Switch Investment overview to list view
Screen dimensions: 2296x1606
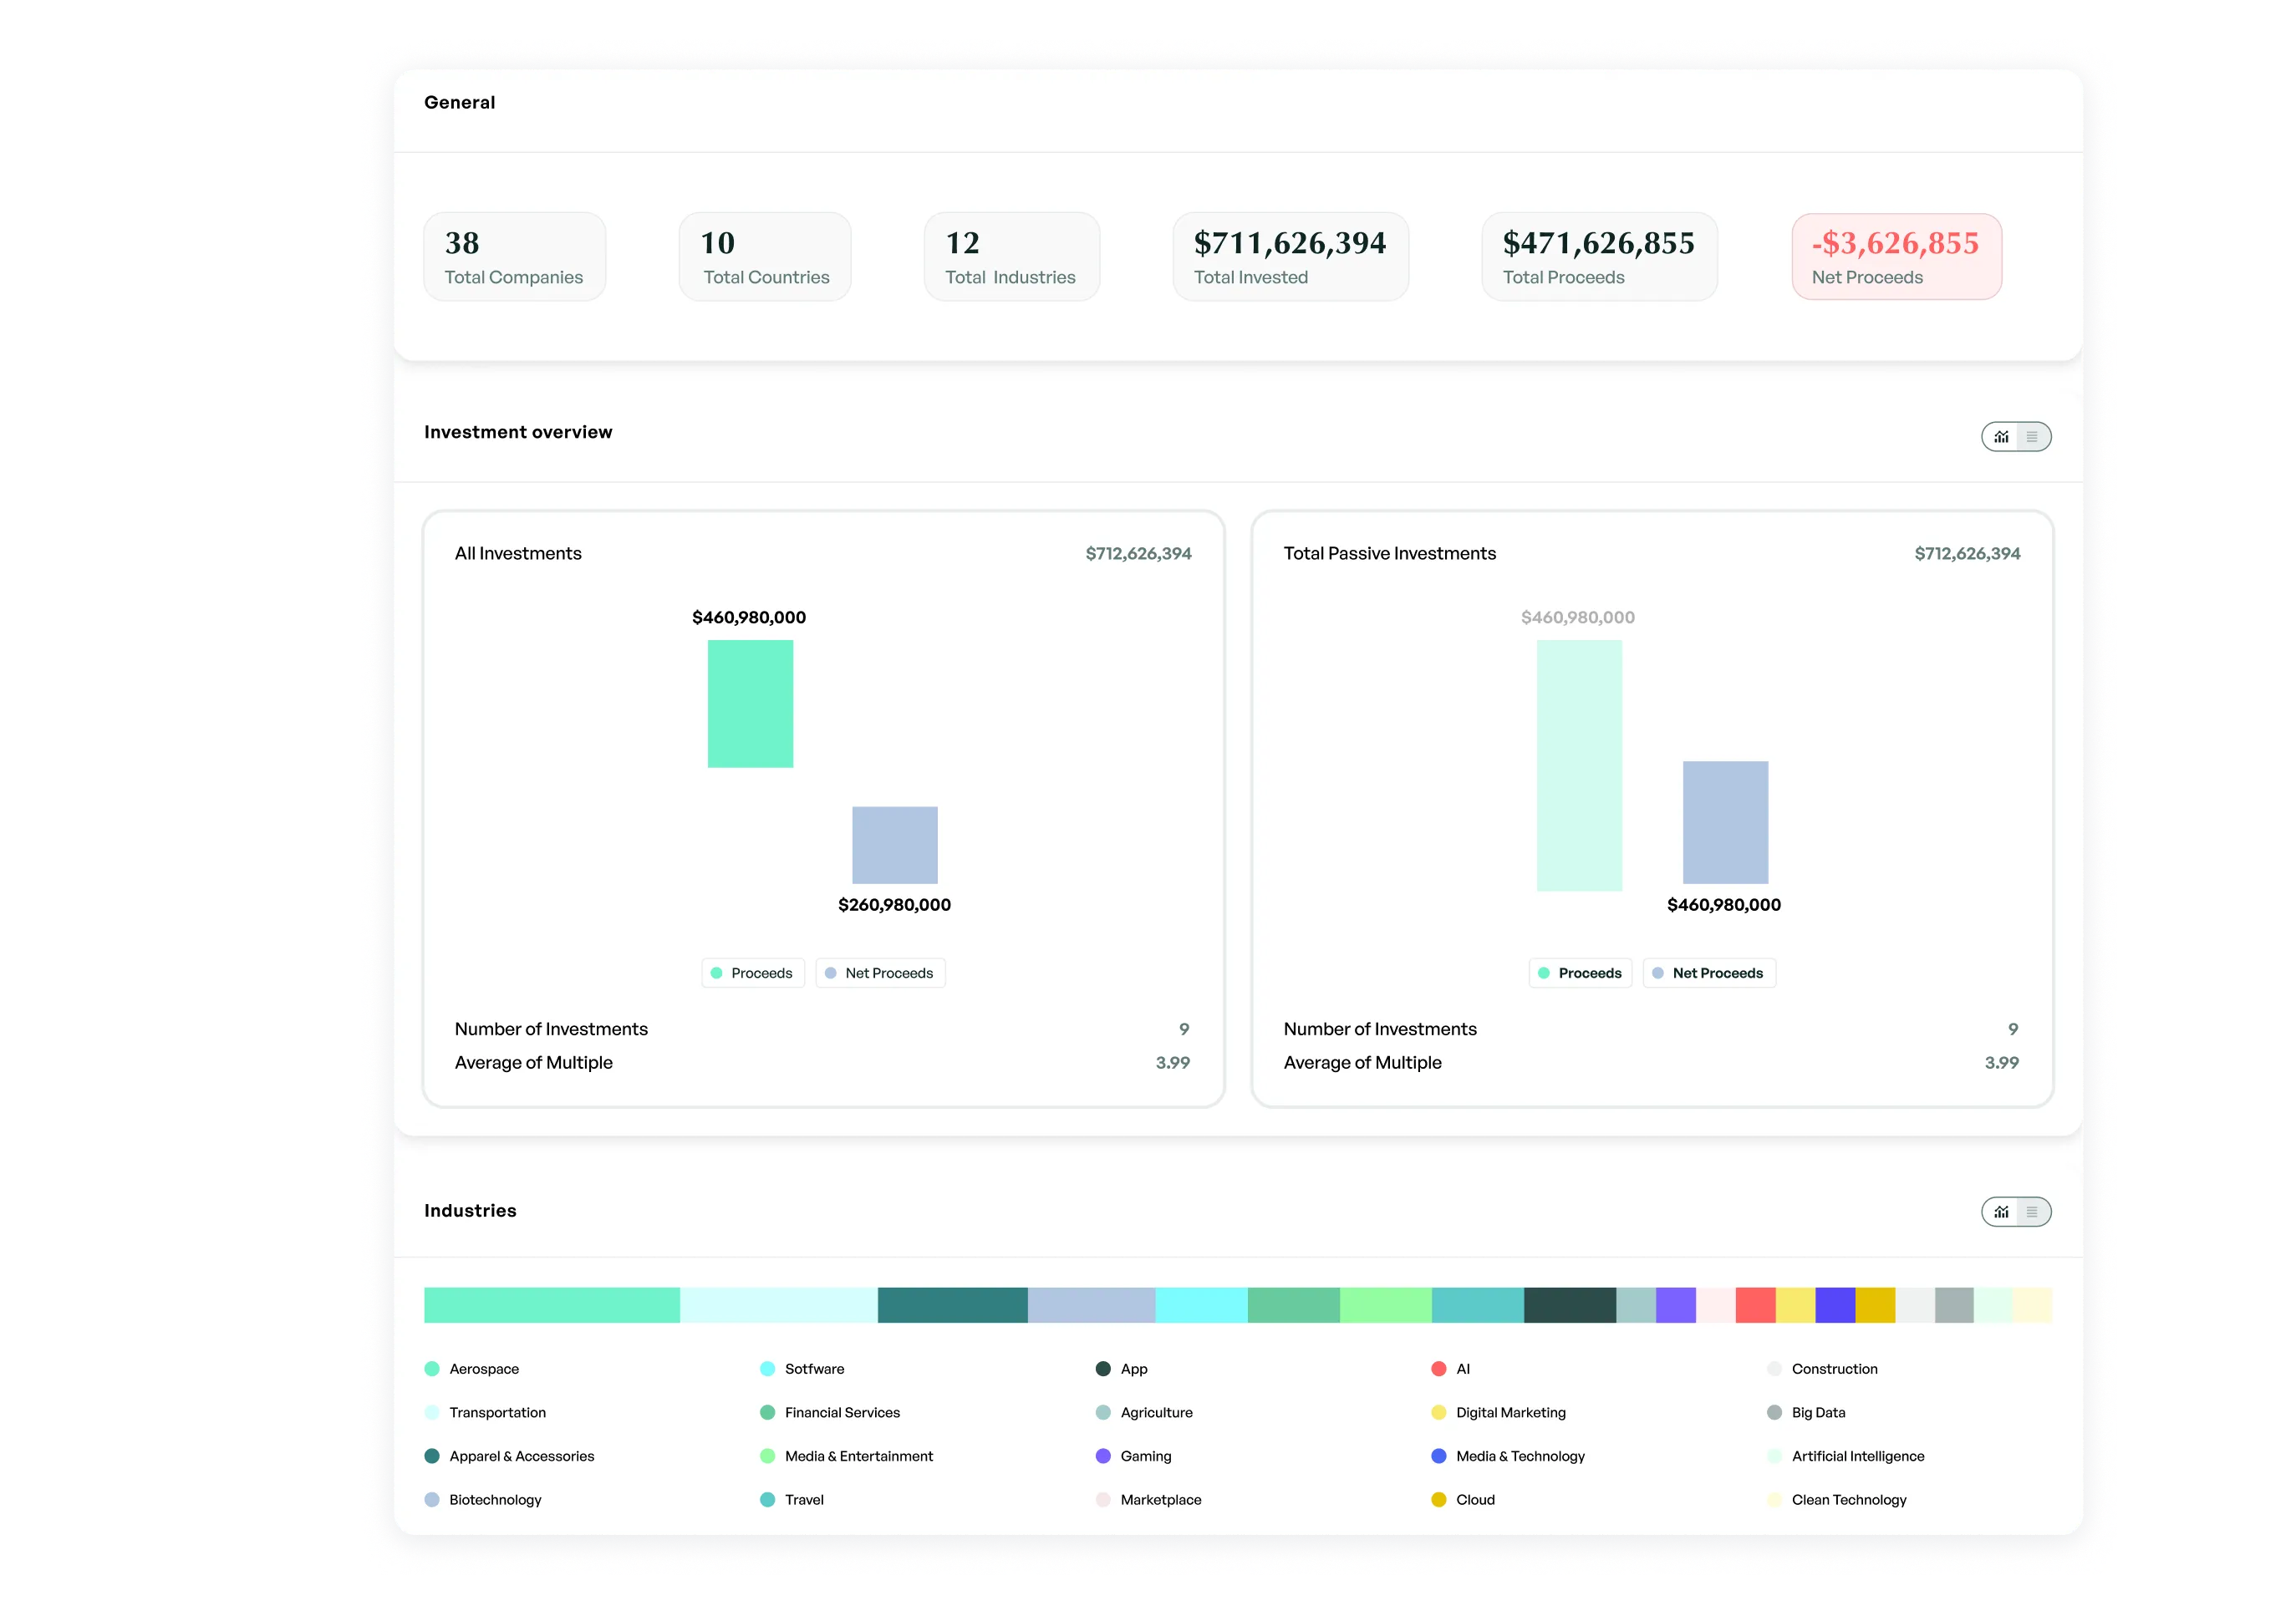[x=2031, y=437]
